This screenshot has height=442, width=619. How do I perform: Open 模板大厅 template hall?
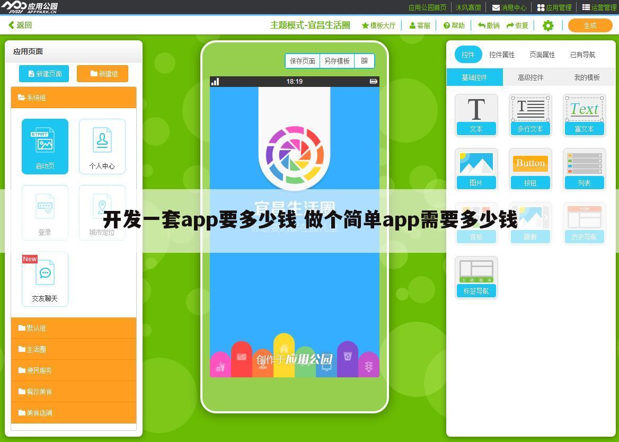point(378,25)
